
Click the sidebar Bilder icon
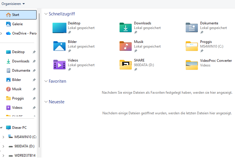(x=8, y=80)
